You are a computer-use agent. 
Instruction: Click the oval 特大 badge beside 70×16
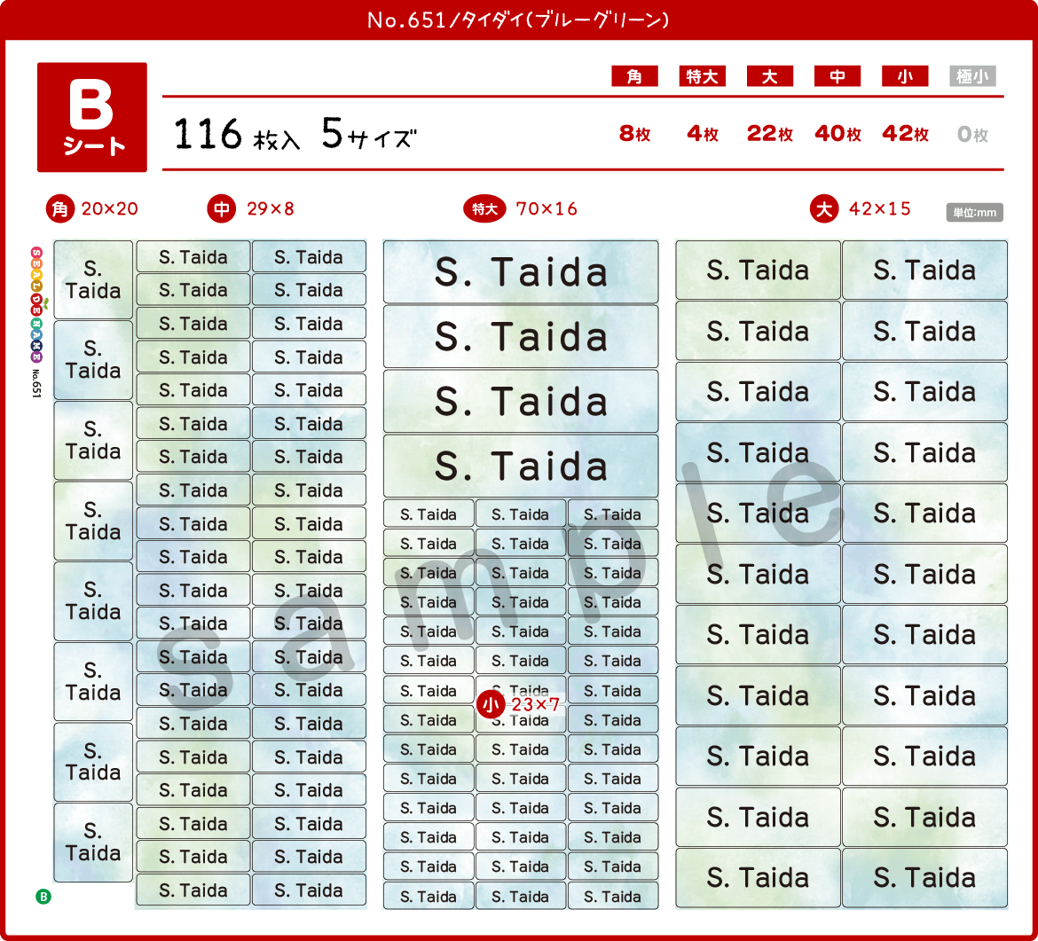coord(484,209)
